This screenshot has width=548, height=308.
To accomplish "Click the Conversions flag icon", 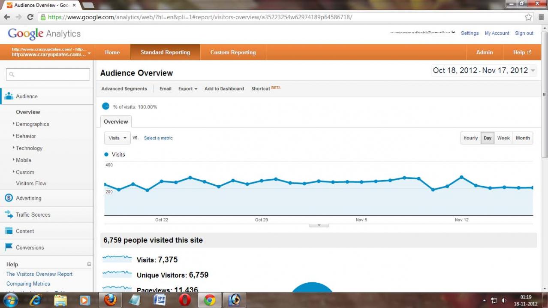I will pyautogui.click(x=9, y=247).
